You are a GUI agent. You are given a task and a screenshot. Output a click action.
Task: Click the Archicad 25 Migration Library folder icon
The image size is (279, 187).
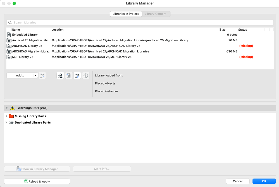9,40
